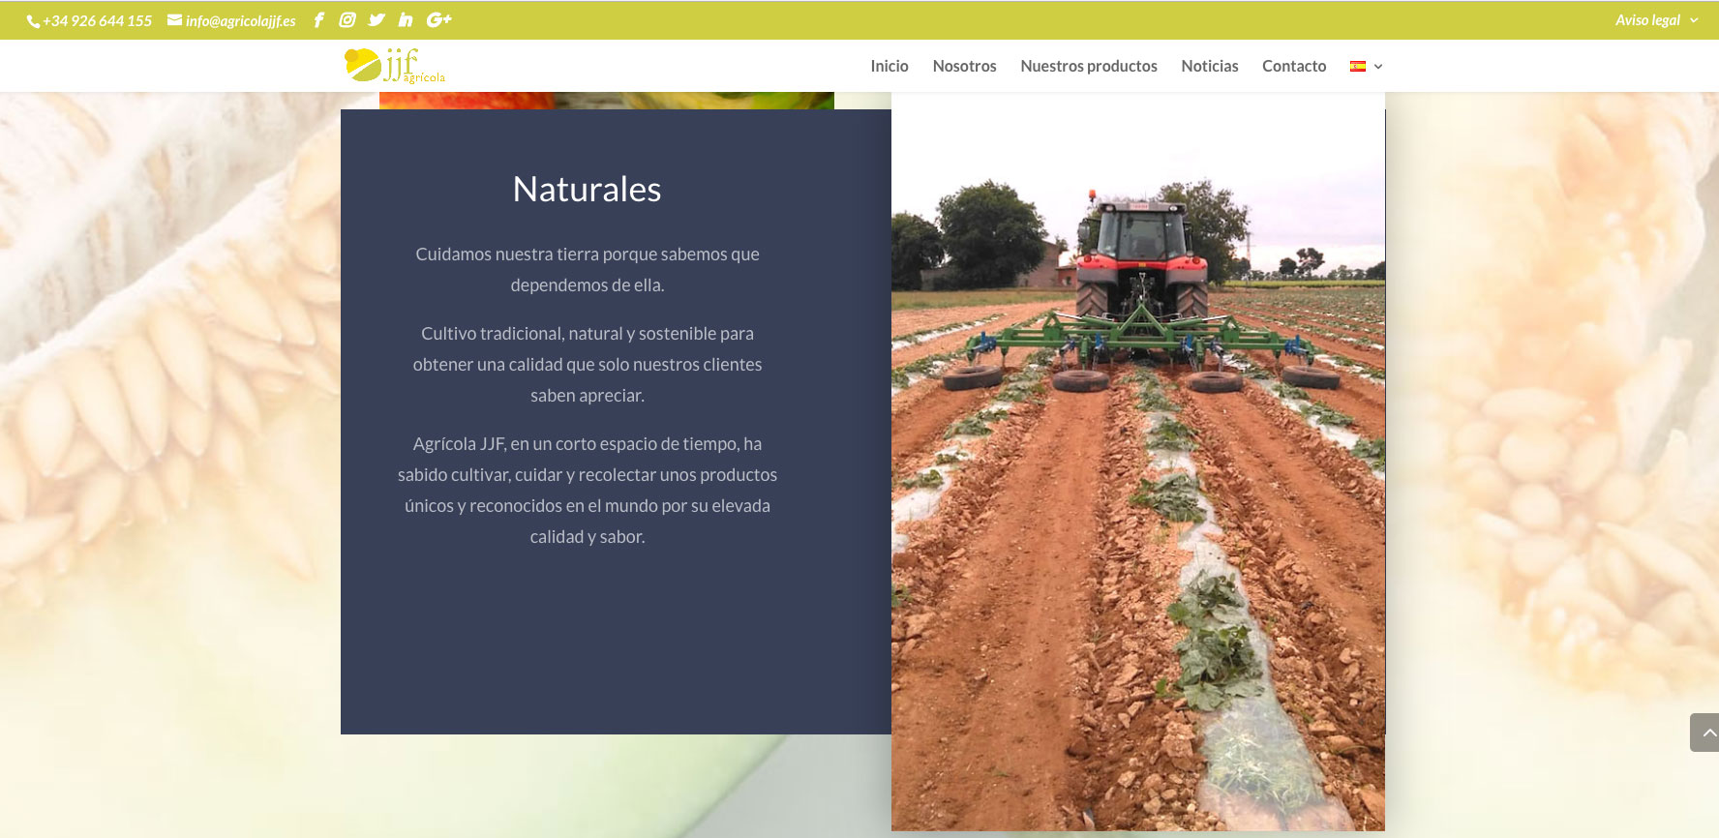Open the Nosotros menu item
The image size is (1719, 838).
pos(964,66)
